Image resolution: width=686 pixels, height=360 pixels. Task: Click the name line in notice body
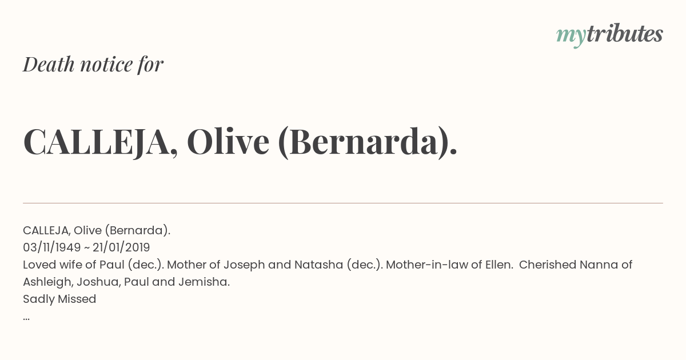coord(97,230)
